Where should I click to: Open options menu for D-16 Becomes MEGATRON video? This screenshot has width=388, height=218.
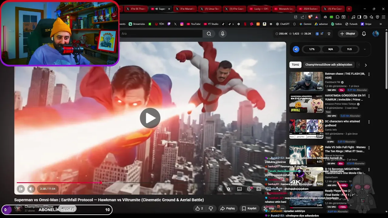(369, 170)
